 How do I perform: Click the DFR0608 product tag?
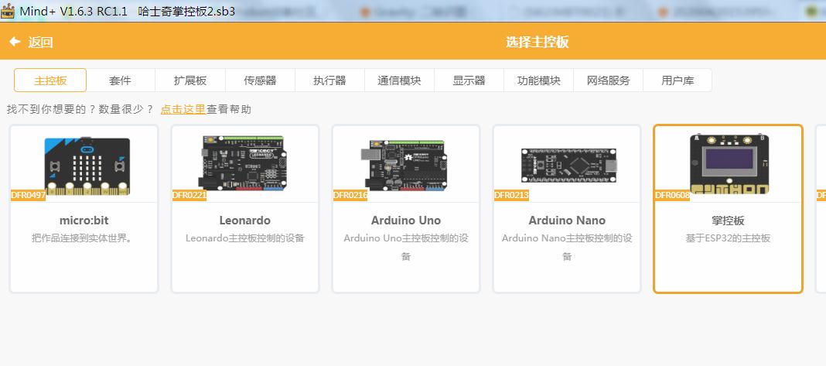pyautogui.click(x=672, y=196)
